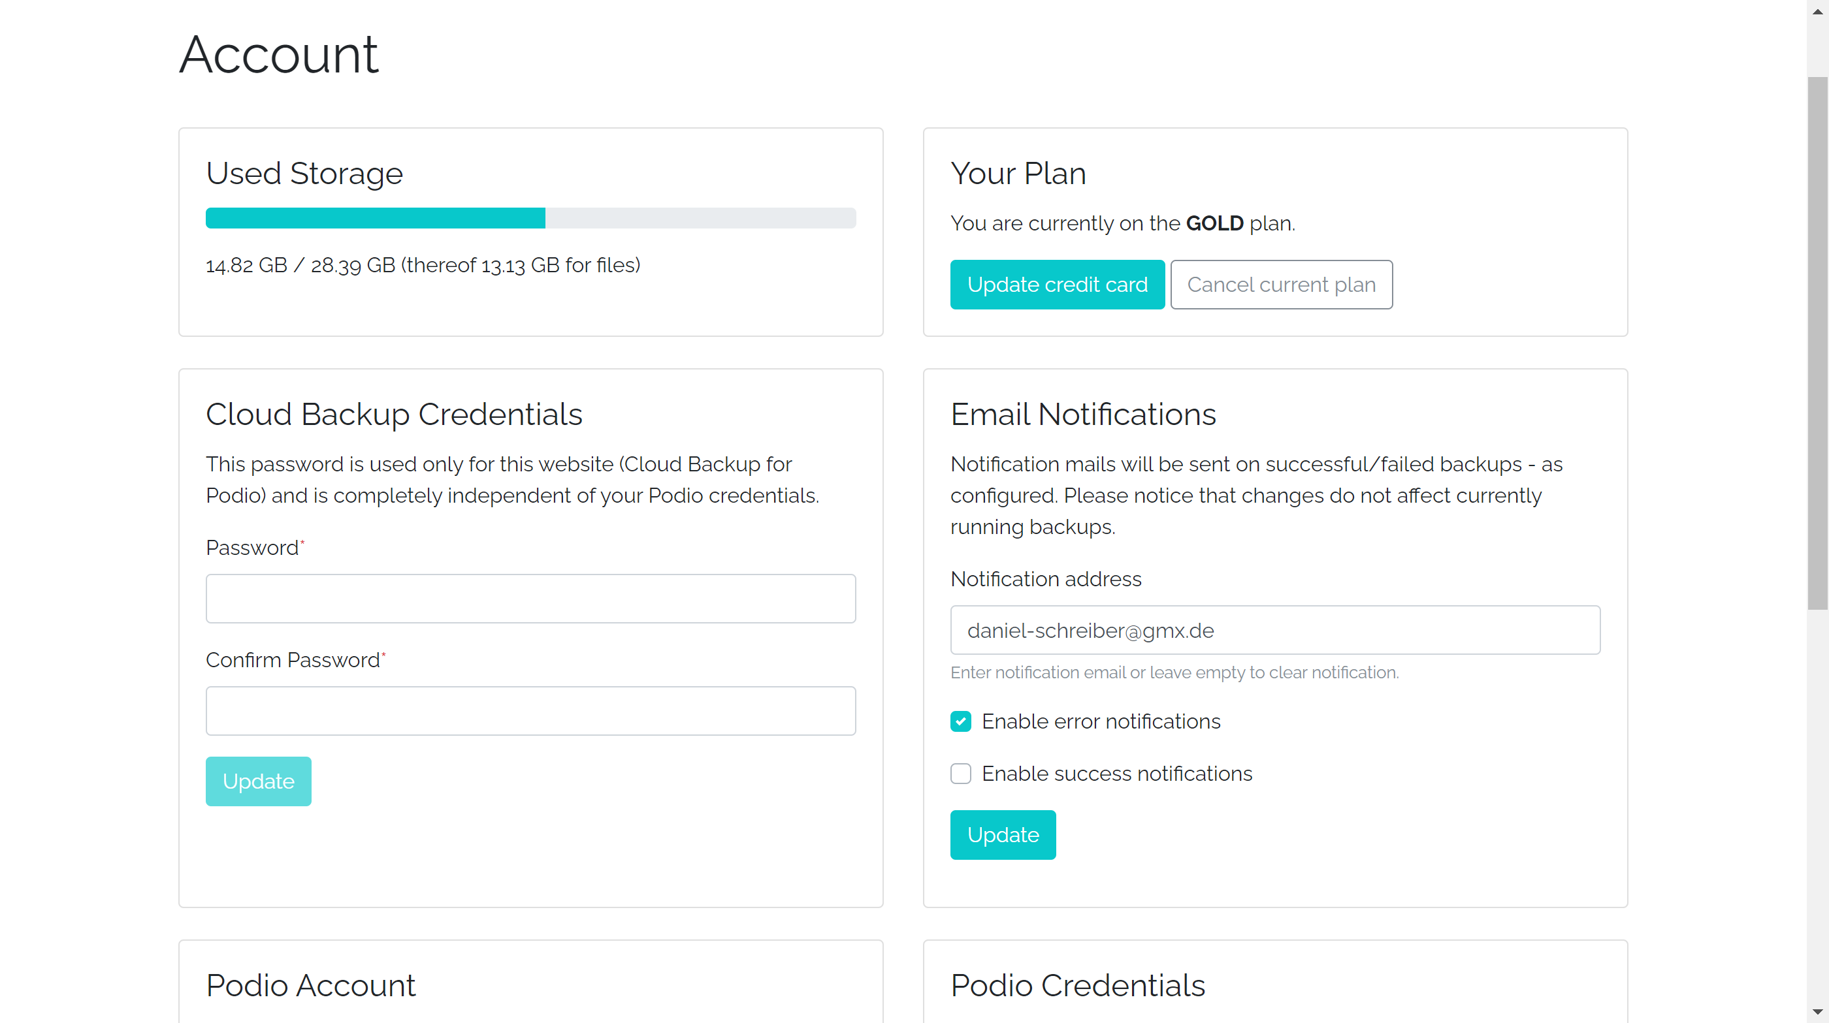Click the Account page heading

tap(278, 55)
